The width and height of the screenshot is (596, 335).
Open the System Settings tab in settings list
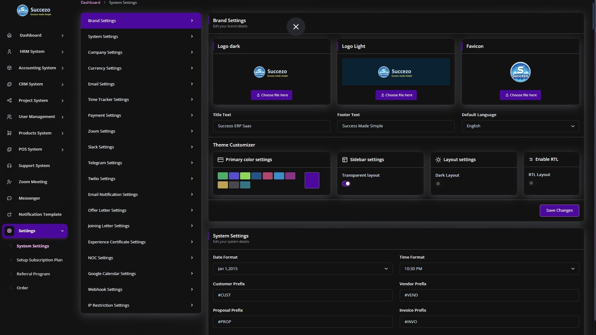click(141, 36)
